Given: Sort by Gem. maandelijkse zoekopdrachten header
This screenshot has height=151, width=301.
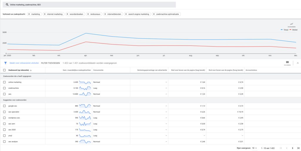Looking at the screenshot, I should point(77,70).
